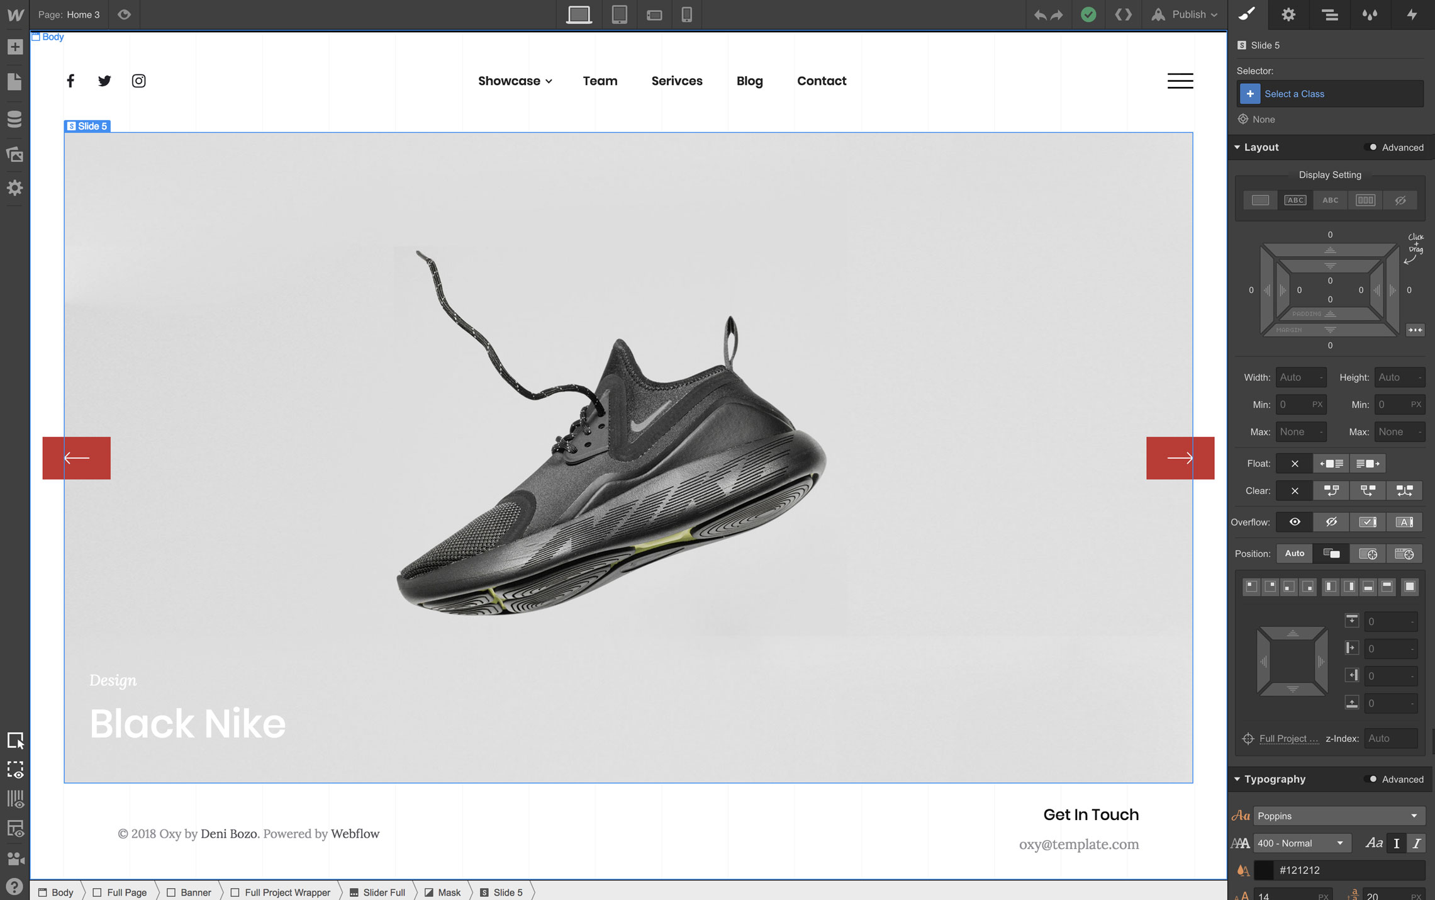Open the Interactions lightning tab
The image size is (1435, 900).
pos(1412,14)
